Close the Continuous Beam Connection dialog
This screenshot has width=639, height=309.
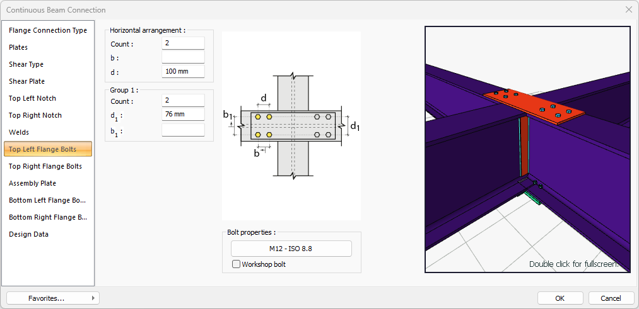[x=628, y=9]
